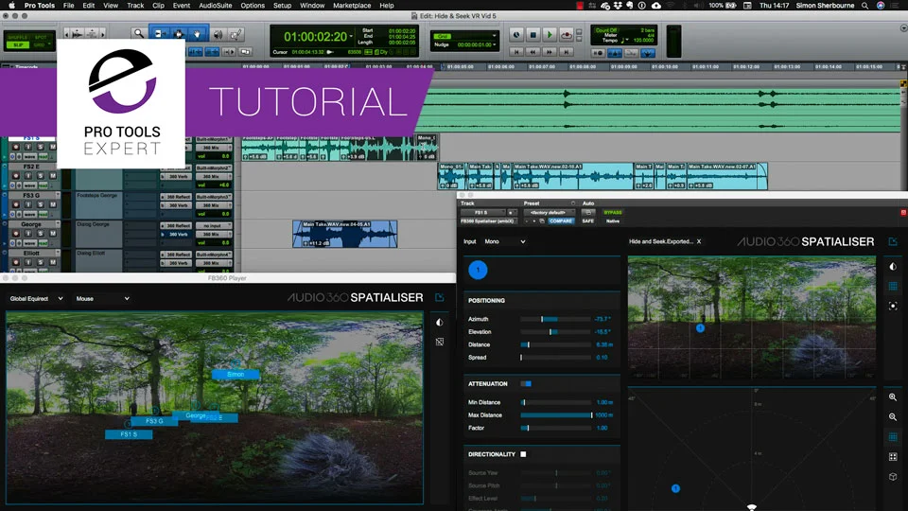The height and width of the screenshot is (511, 908).
Task: Open the AudioSuite menu
Action: [x=216, y=6]
